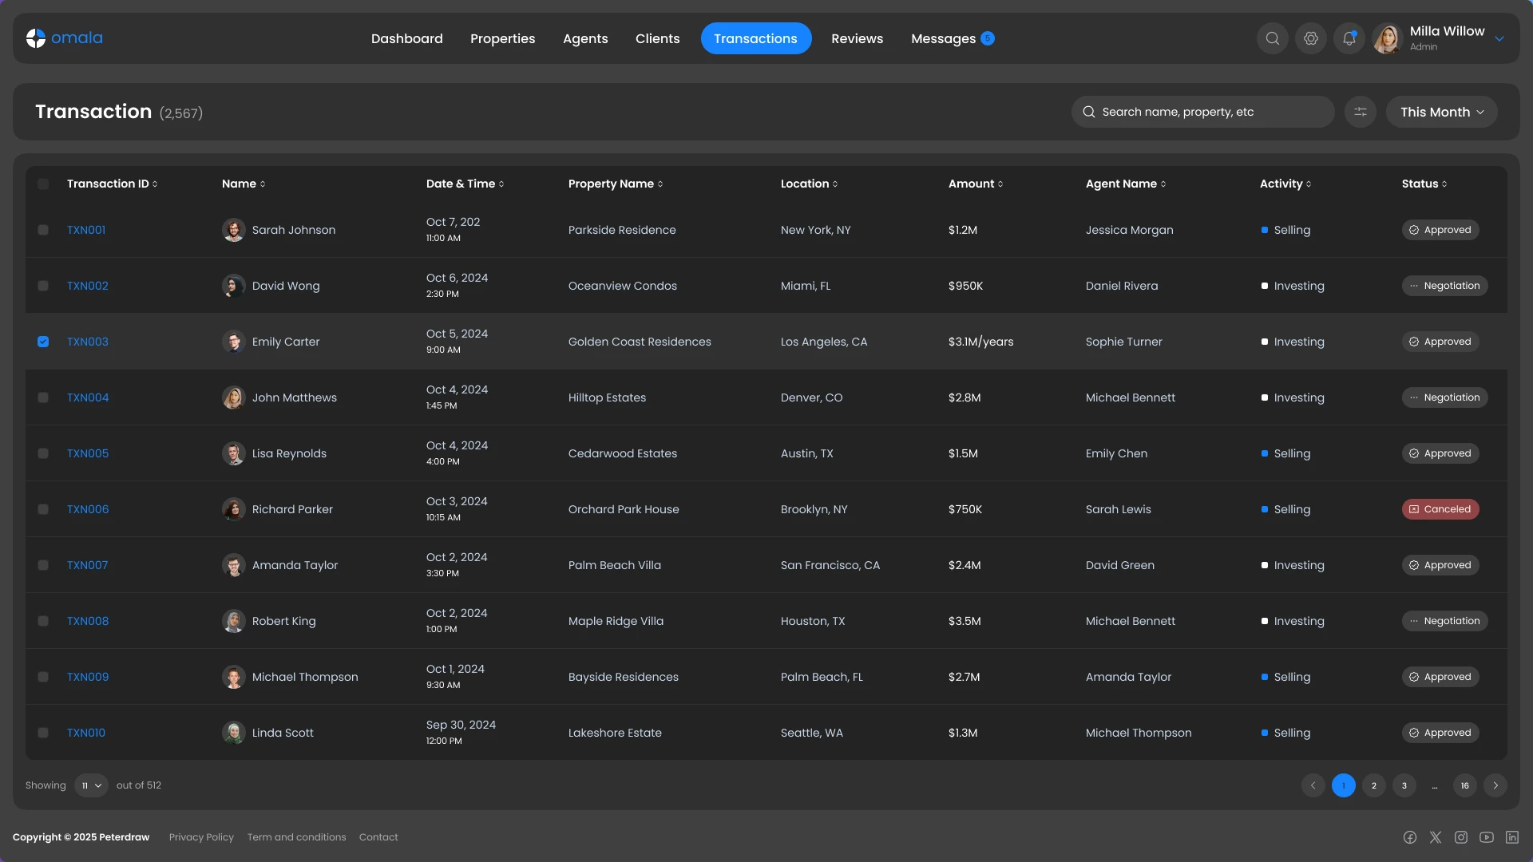The height and width of the screenshot is (862, 1533).
Task: Open the search icon in top navigation
Action: click(1272, 38)
